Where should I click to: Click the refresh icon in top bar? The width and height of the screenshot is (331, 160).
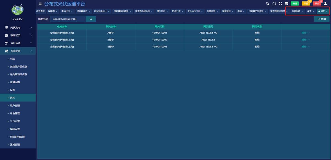point(274,4)
